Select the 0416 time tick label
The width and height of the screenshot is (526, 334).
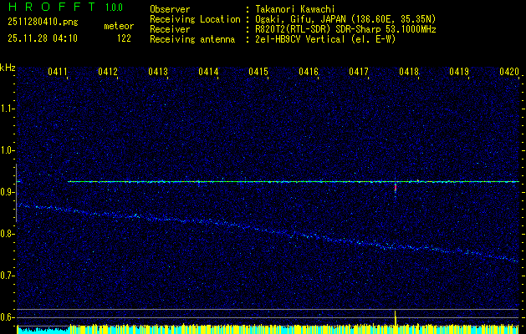[309, 73]
